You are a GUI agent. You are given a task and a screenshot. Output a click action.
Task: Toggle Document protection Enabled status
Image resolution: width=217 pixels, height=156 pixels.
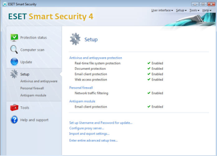pyautogui.click(x=155, y=69)
